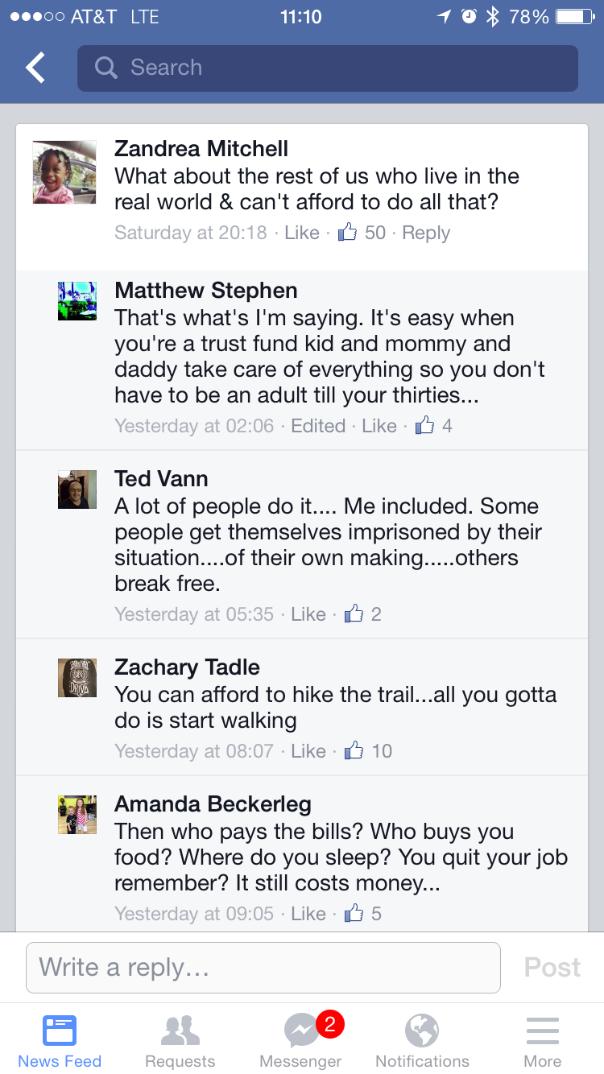Tap thumbs-up icon on Amanda Beckerleg's reply

tap(354, 914)
